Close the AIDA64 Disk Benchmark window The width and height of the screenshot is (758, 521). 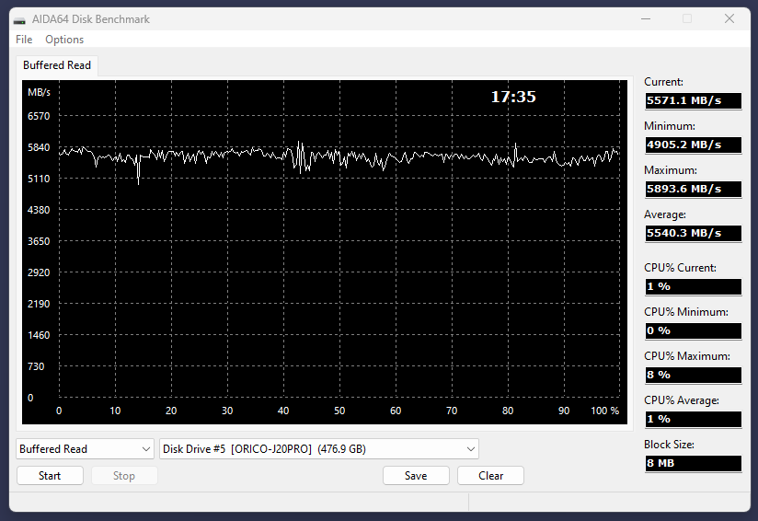(x=729, y=18)
